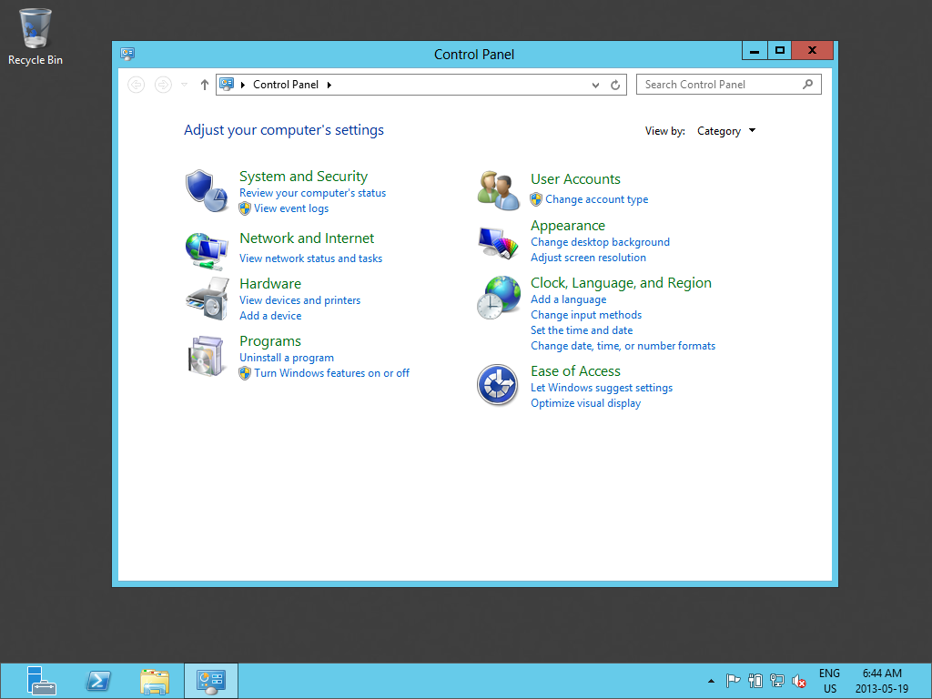Click Turn Windows features on or off
This screenshot has width=932, height=699.
[331, 373]
